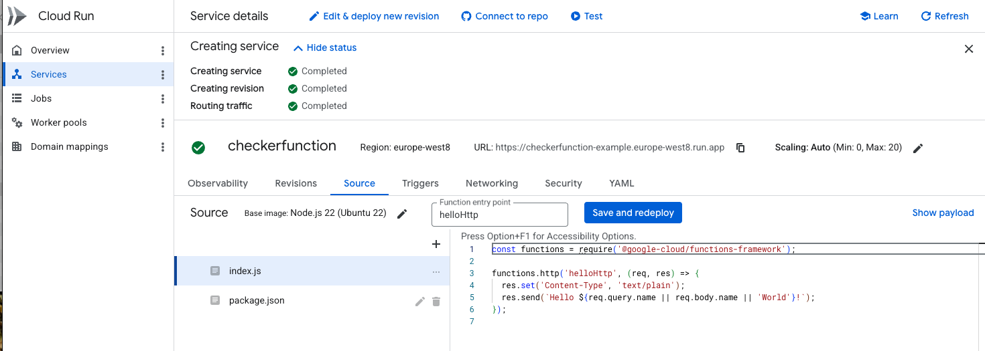
Task: Open the Overview item's three-dot menu
Action: pos(162,51)
